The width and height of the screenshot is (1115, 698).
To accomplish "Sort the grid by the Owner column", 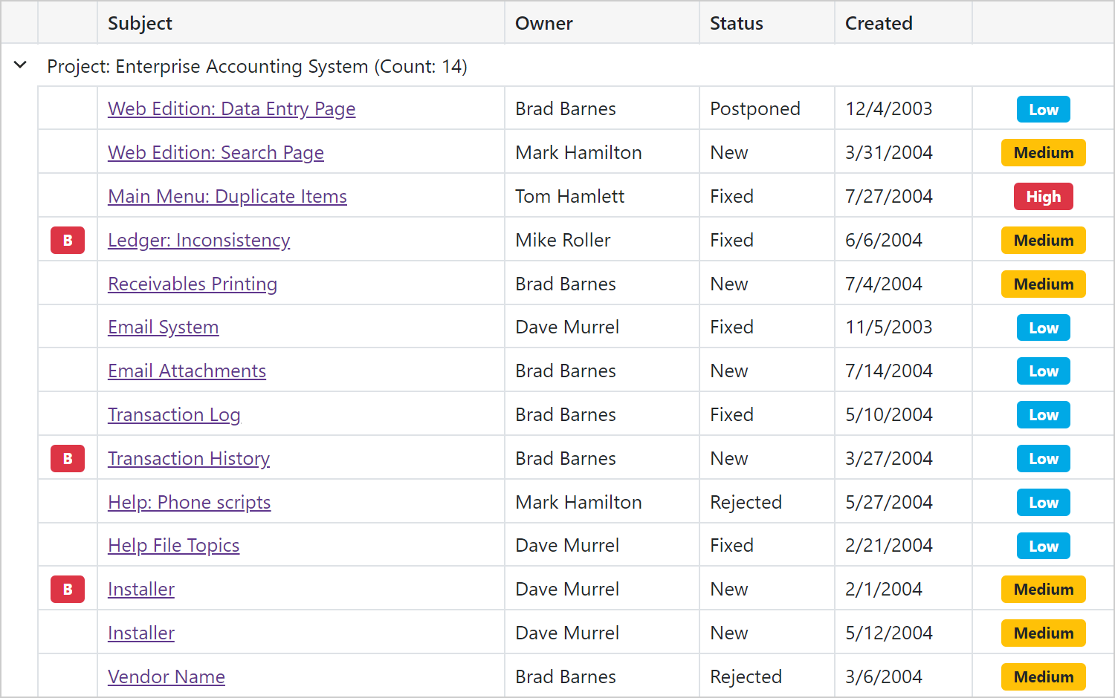I will [544, 23].
